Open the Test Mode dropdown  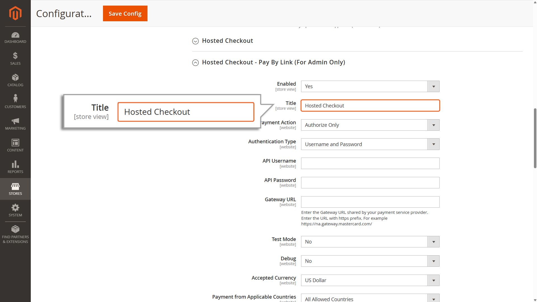click(370, 242)
